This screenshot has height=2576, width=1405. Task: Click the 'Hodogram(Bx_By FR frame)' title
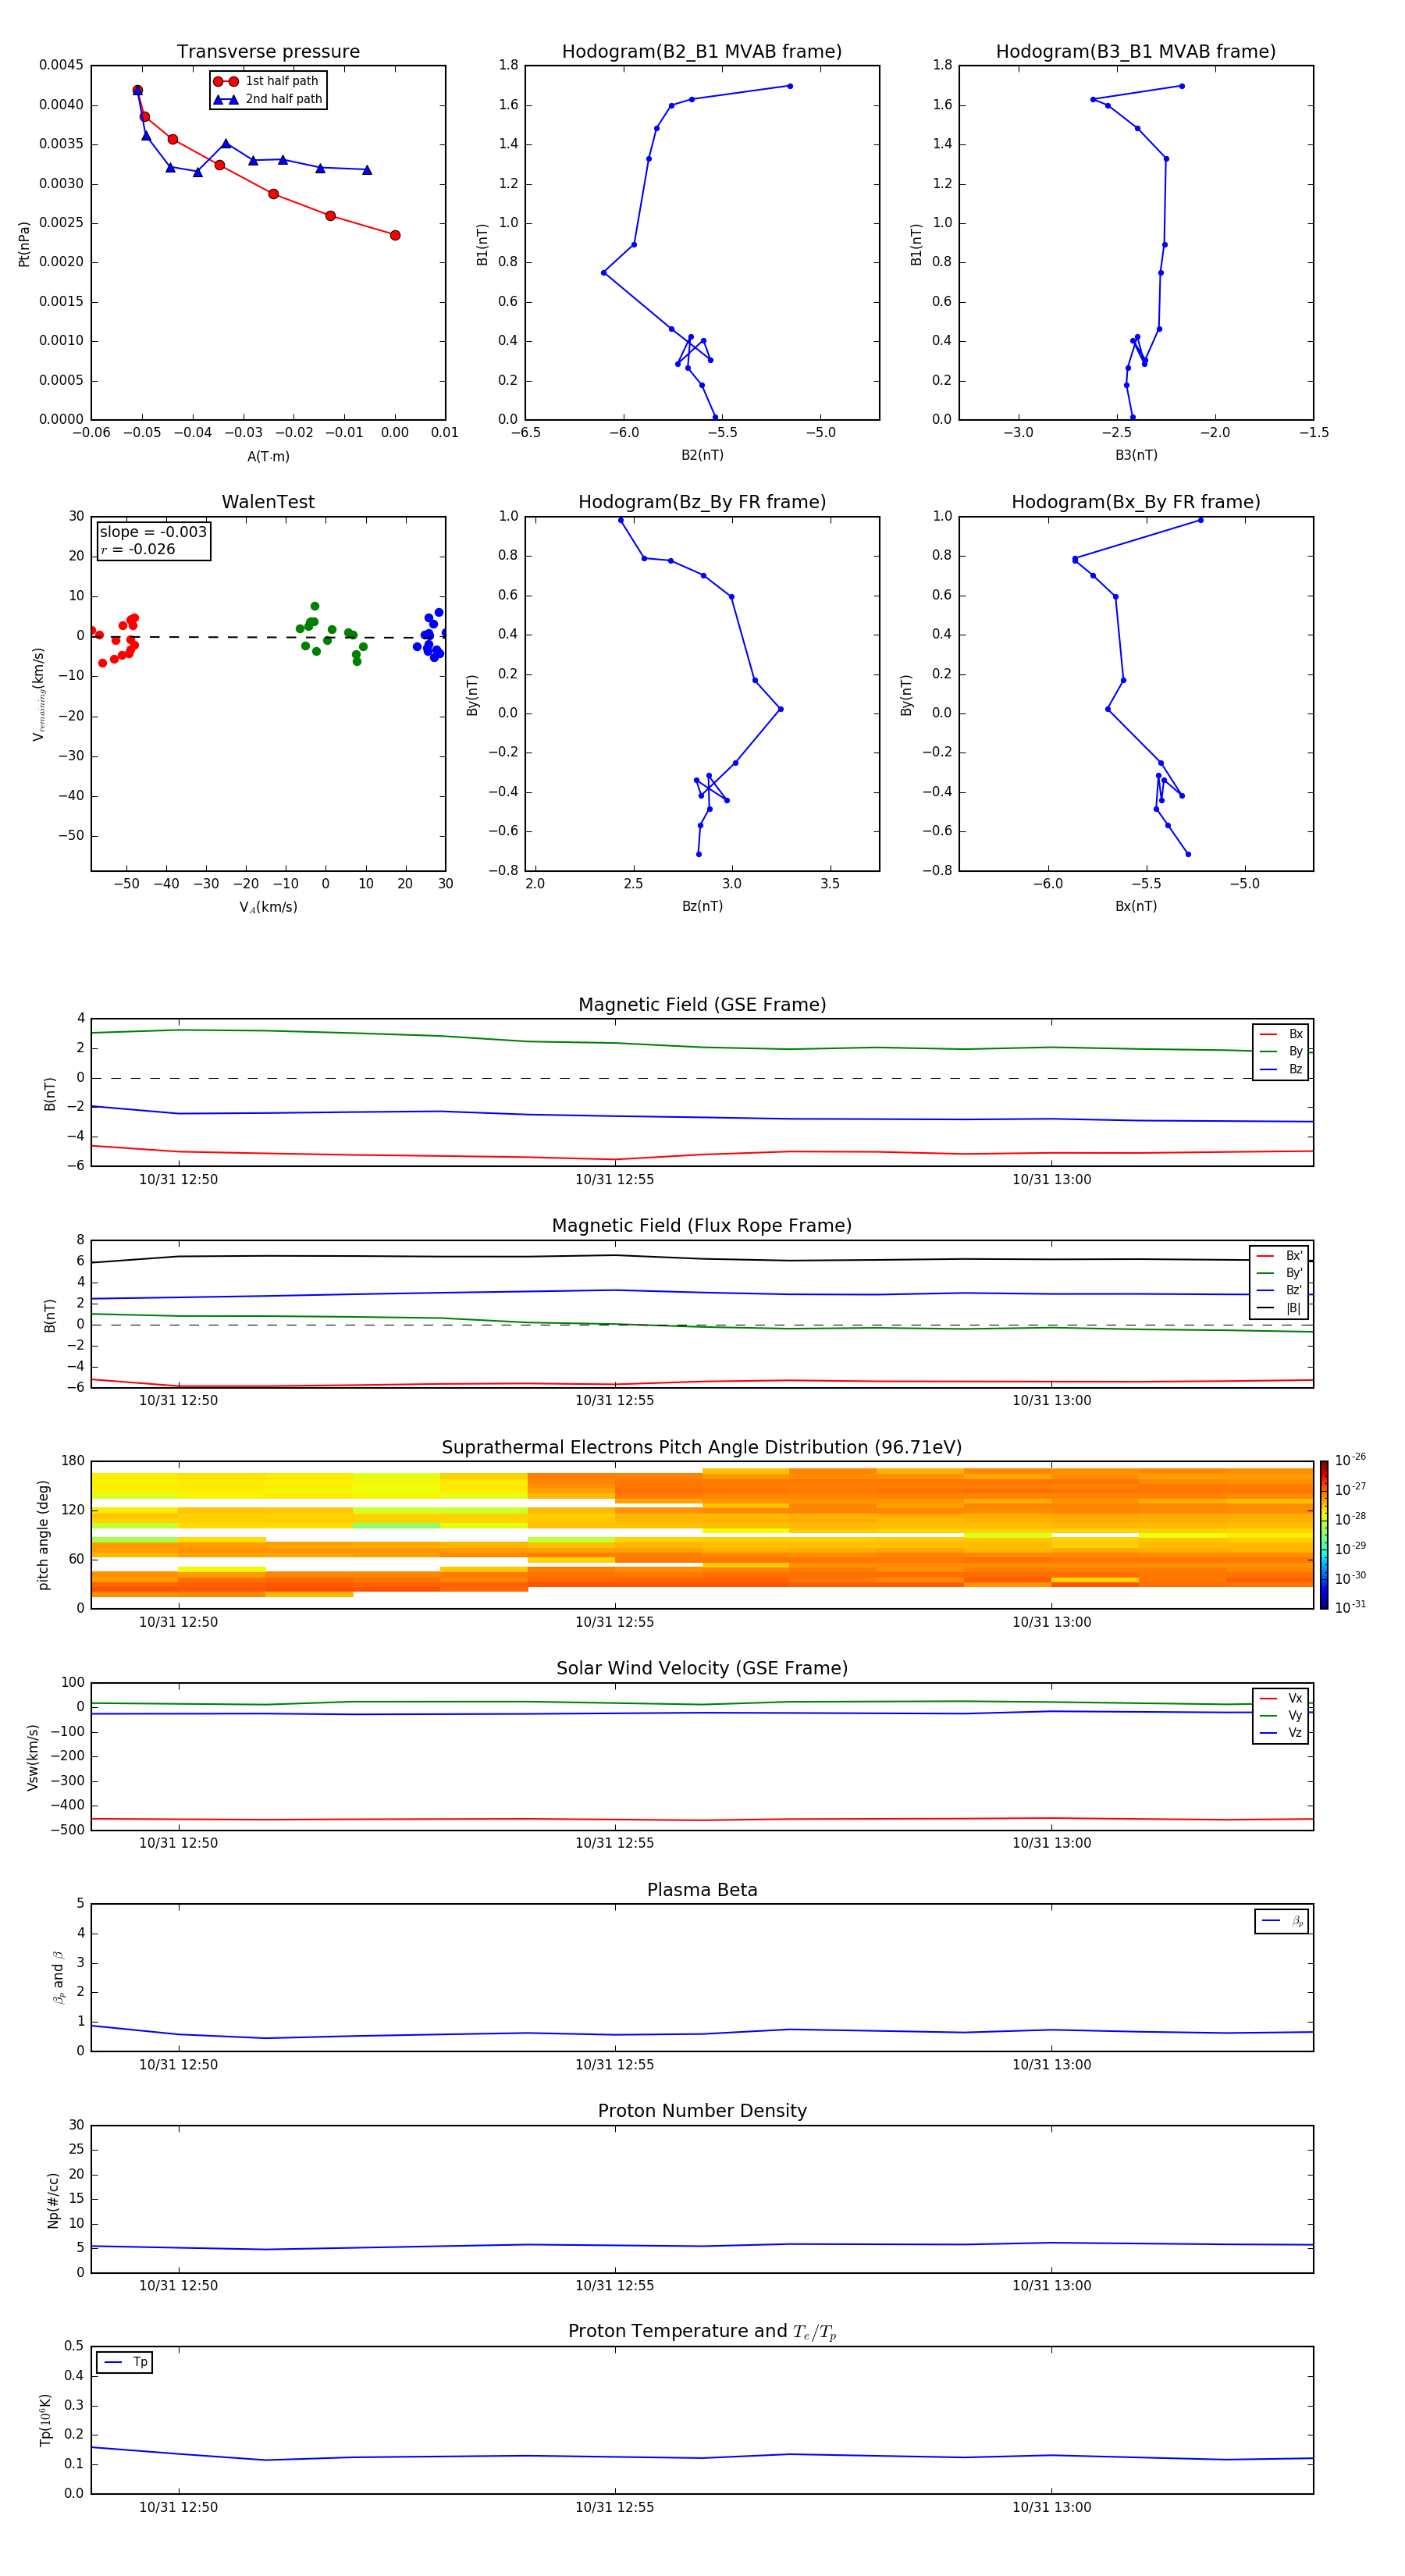1136,502
